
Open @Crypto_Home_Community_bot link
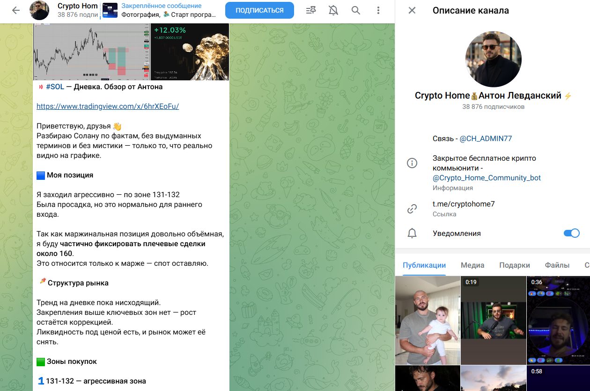click(x=487, y=178)
